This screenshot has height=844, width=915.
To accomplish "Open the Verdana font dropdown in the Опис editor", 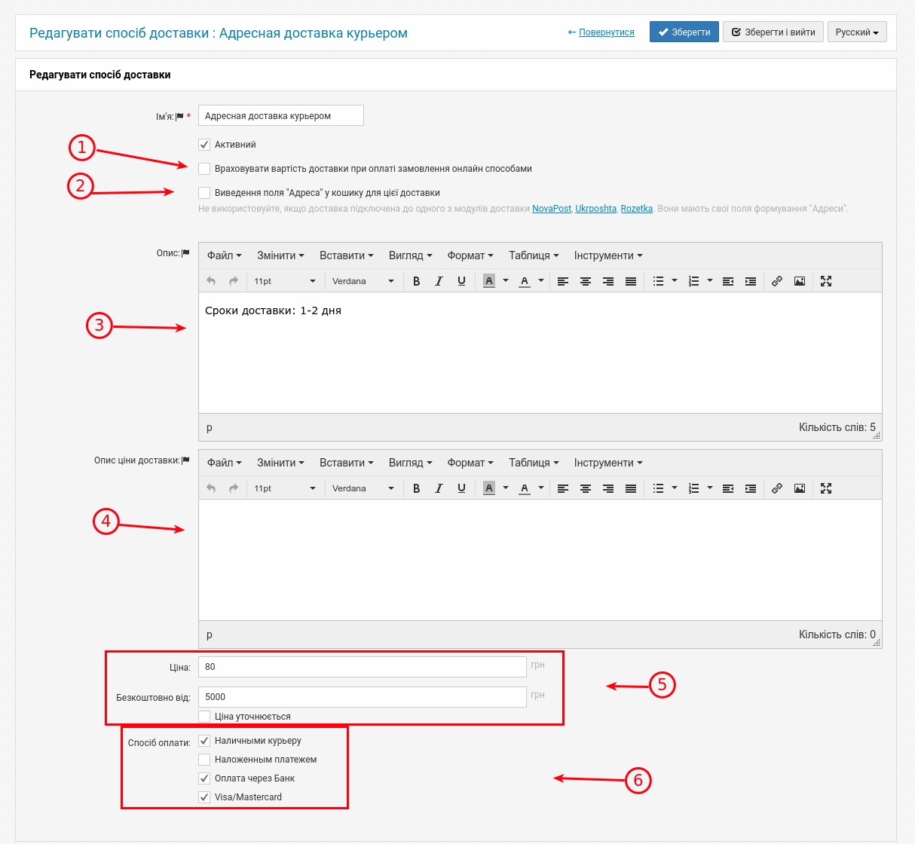I will pos(363,281).
